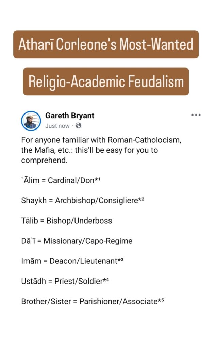Viewport: 217px width, 349px height.
Task: Click the globe public privacy icon
Action: [x=79, y=126]
